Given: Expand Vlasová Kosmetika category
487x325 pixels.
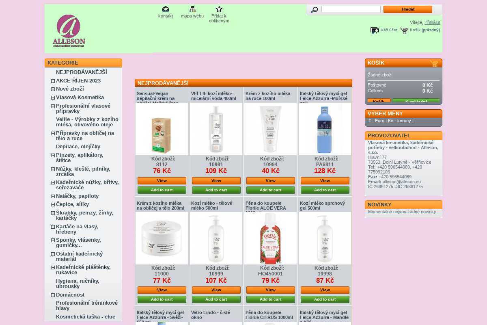Looking at the screenshot, I should click(x=53, y=97).
